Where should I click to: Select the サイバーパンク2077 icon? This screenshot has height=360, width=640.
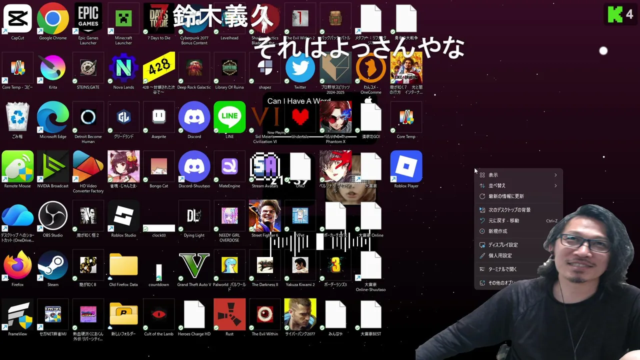click(300, 315)
